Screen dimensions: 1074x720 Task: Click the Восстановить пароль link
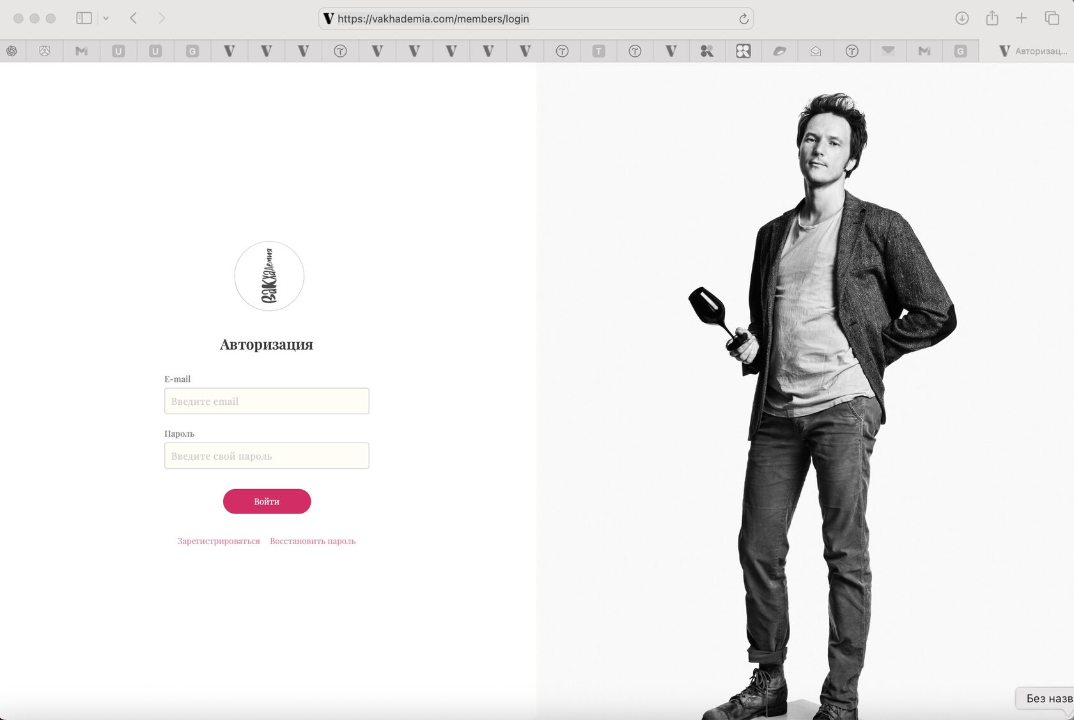pyautogui.click(x=313, y=541)
